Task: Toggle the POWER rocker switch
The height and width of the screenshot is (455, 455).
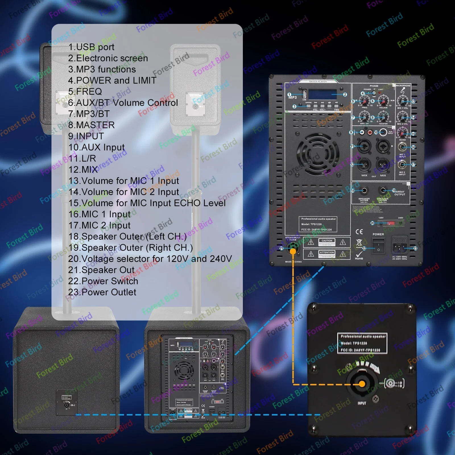Action: (x=378, y=246)
